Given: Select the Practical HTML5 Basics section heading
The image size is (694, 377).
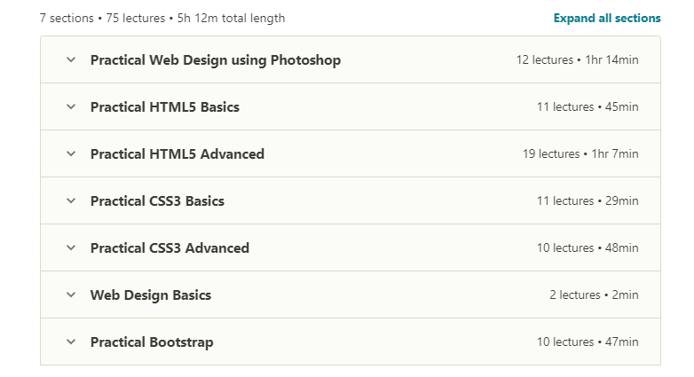Looking at the screenshot, I should [x=165, y=107].
